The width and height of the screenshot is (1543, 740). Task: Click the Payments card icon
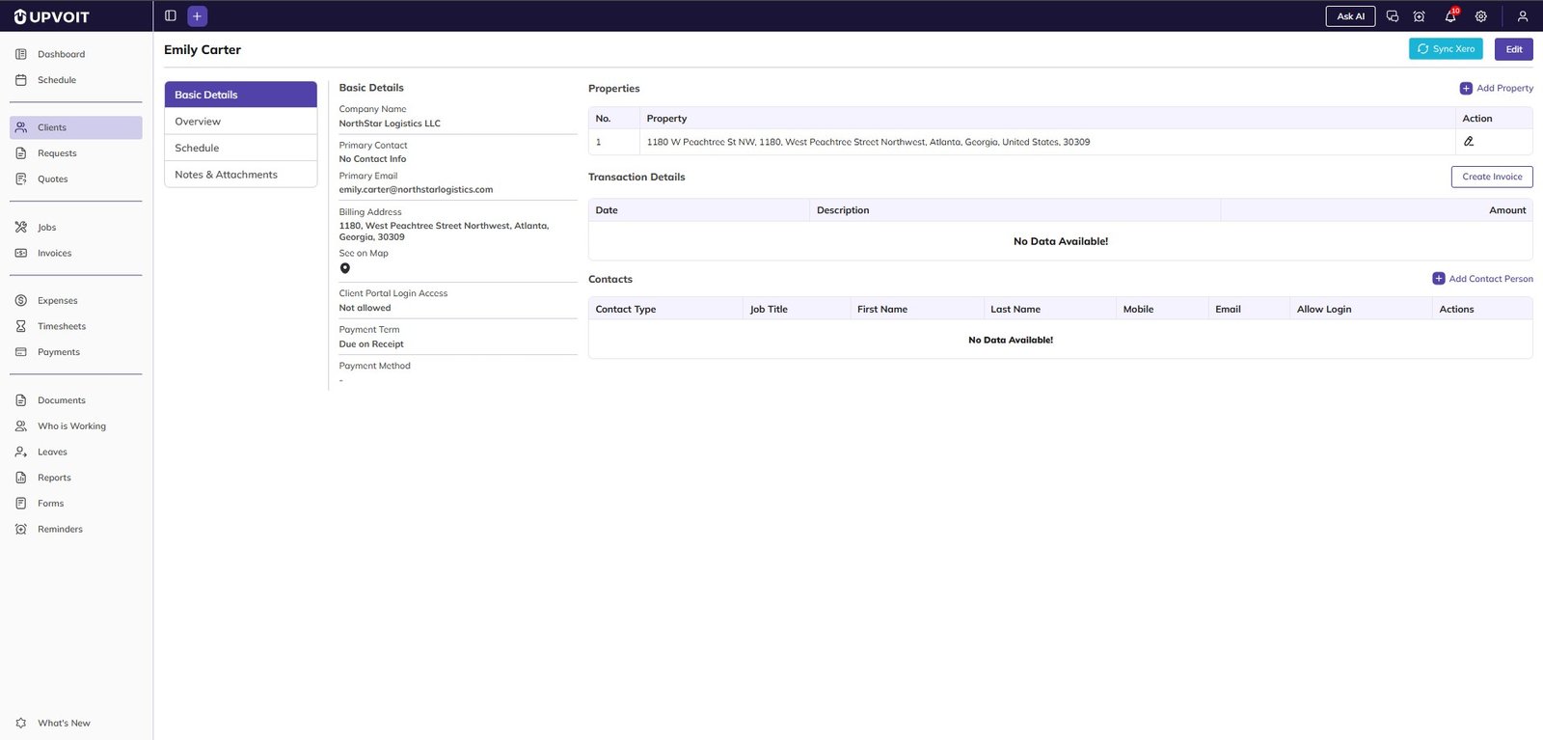pos(21,352)
